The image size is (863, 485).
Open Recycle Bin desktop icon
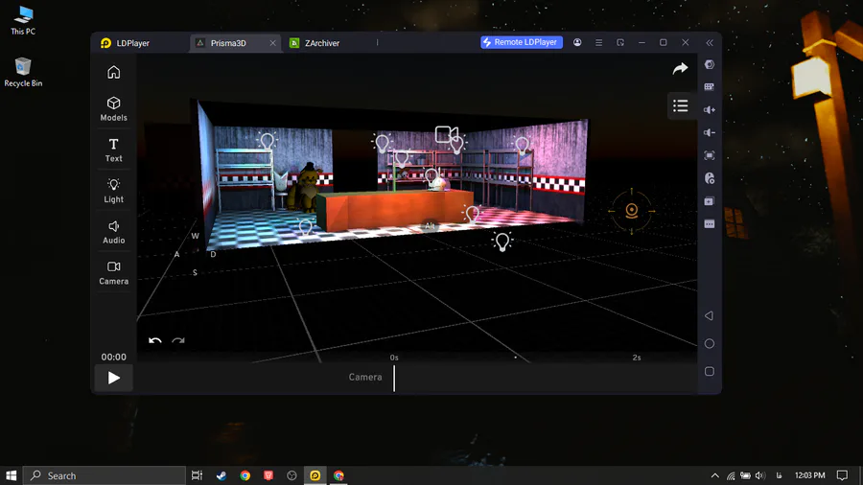pos(23,72)
